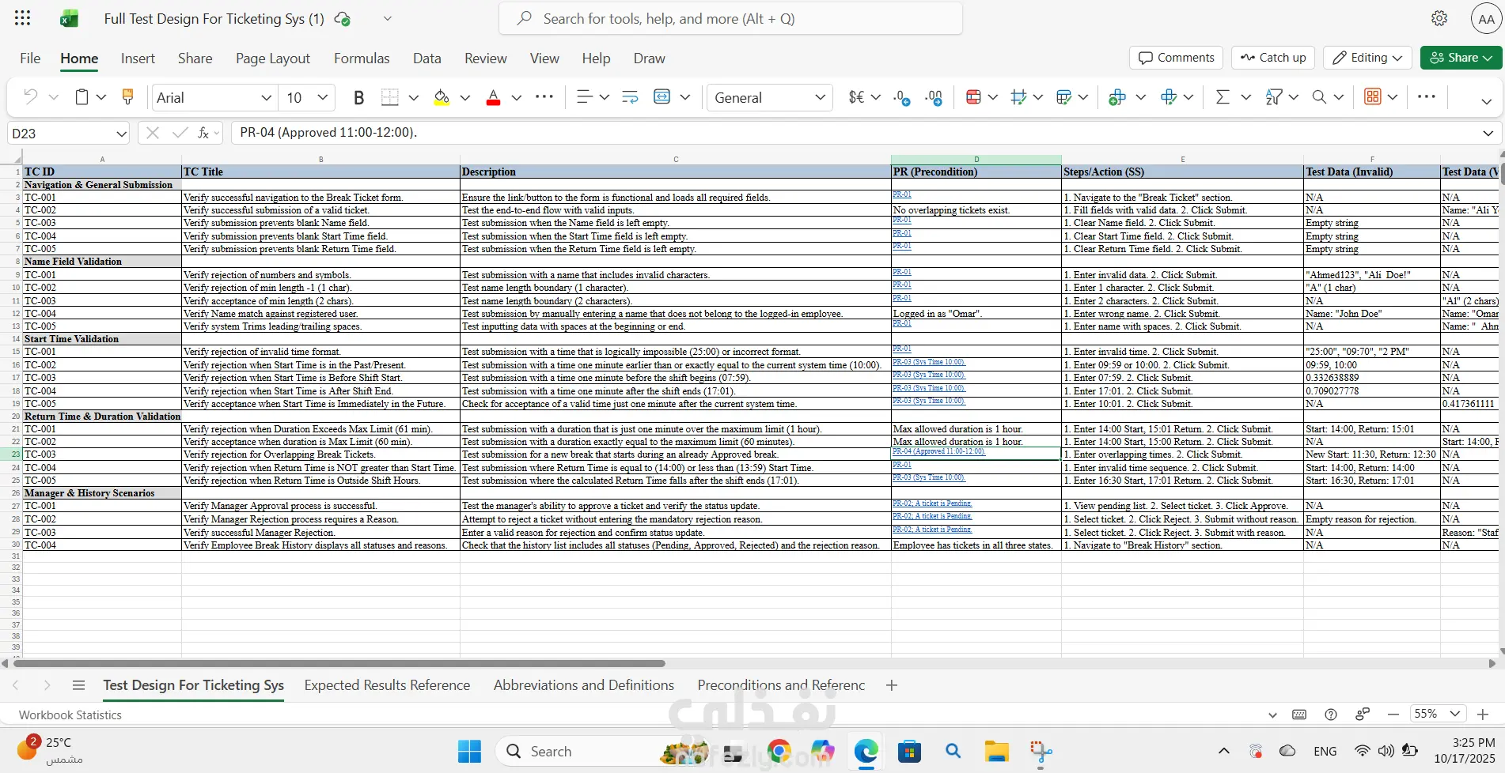The width and height of the screenshot is (1505, 773).
Task: Apply the red font color
Action: [493, 97]
